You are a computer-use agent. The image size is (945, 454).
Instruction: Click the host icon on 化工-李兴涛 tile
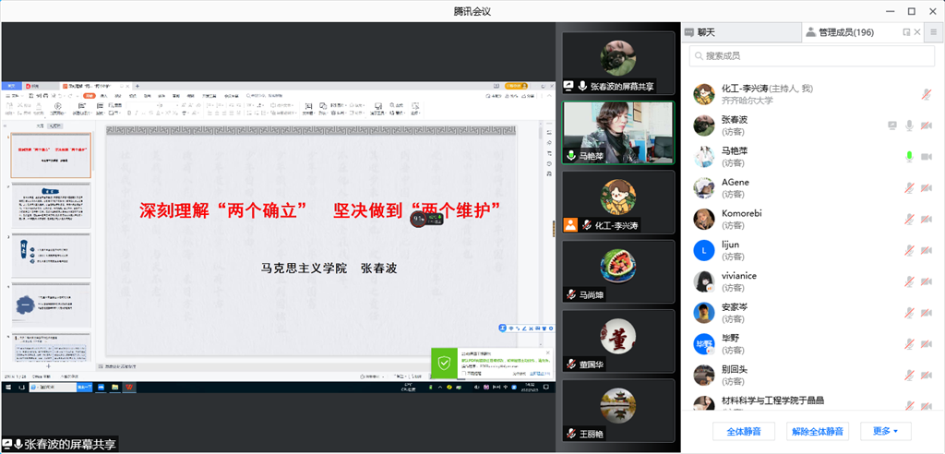(571, 224)
